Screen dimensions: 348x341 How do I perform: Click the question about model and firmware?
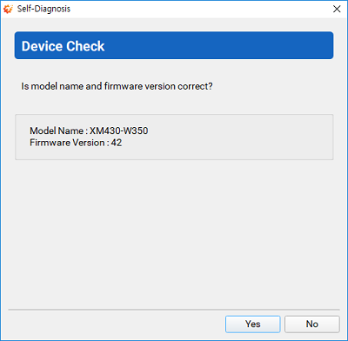(117, 86)
